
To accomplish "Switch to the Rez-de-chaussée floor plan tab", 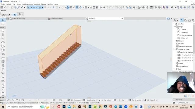I will point(18,19).
